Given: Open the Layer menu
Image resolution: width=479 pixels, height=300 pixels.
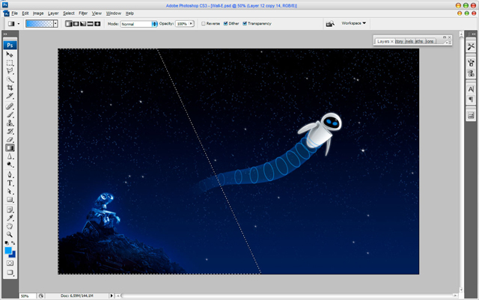Looking at the screenshot, I should 53,13.
